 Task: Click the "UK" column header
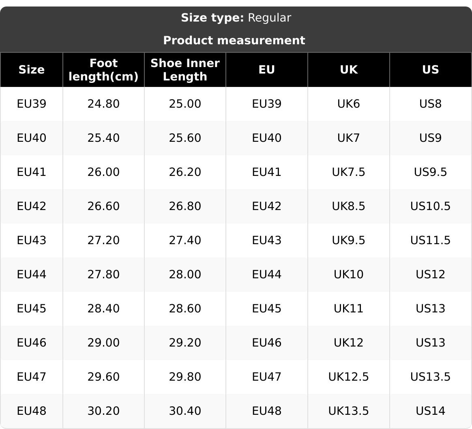(348, 70)
